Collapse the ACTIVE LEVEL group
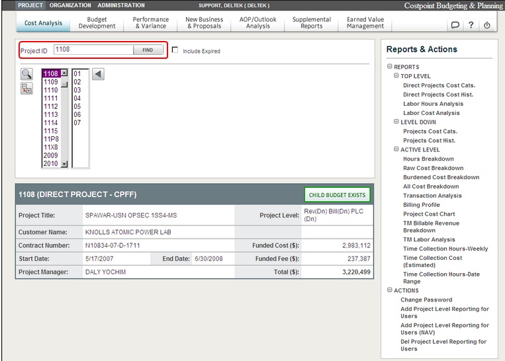505x361 pixels. coord(396,150)
